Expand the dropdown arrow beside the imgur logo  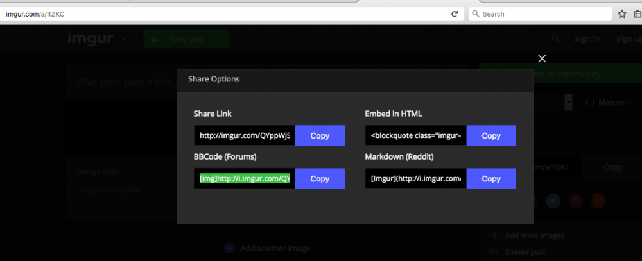tap(124, 39)
